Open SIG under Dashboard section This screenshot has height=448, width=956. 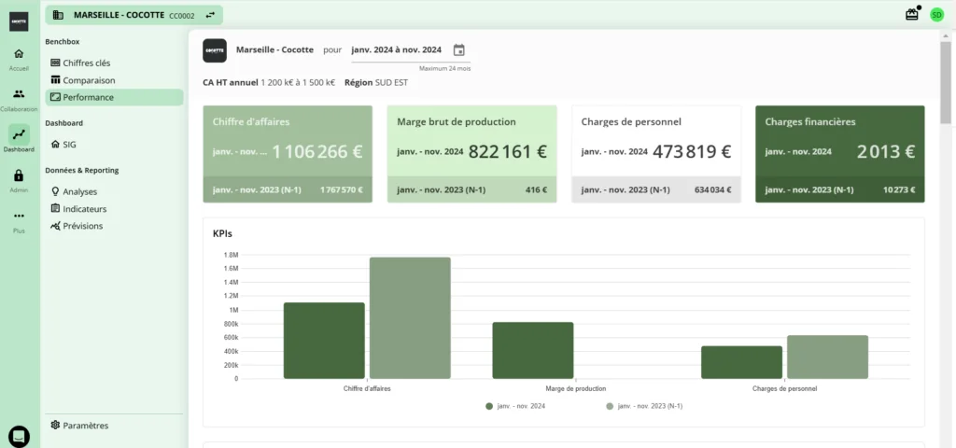(x=70, y=145)
